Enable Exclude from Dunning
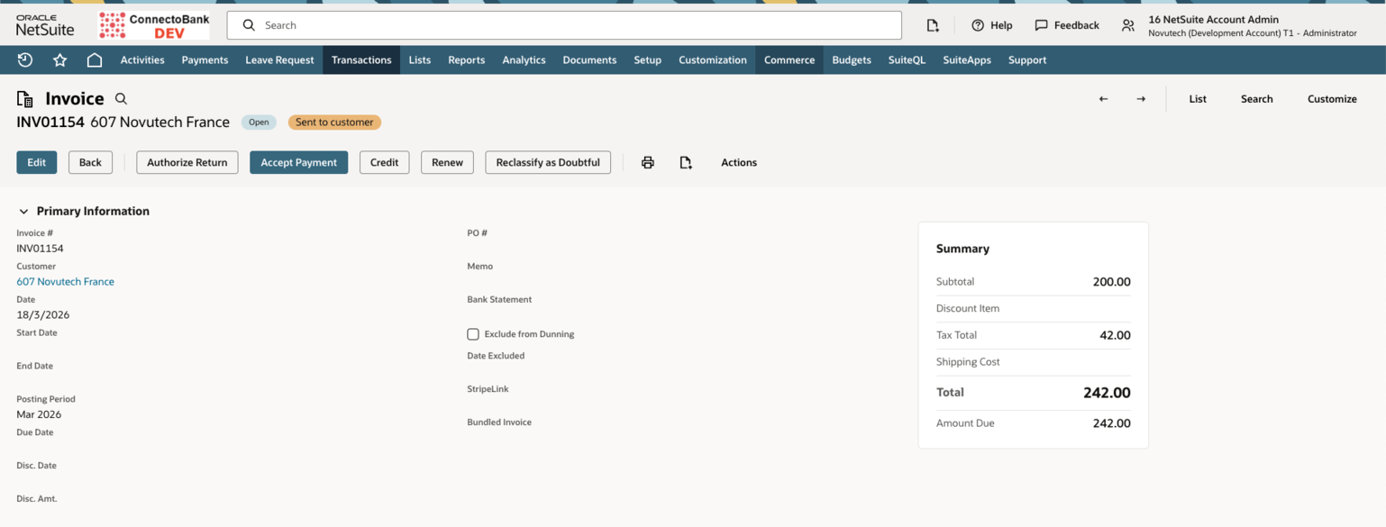Viewport: 1386px width, 527px height. (x=472, y=334)
